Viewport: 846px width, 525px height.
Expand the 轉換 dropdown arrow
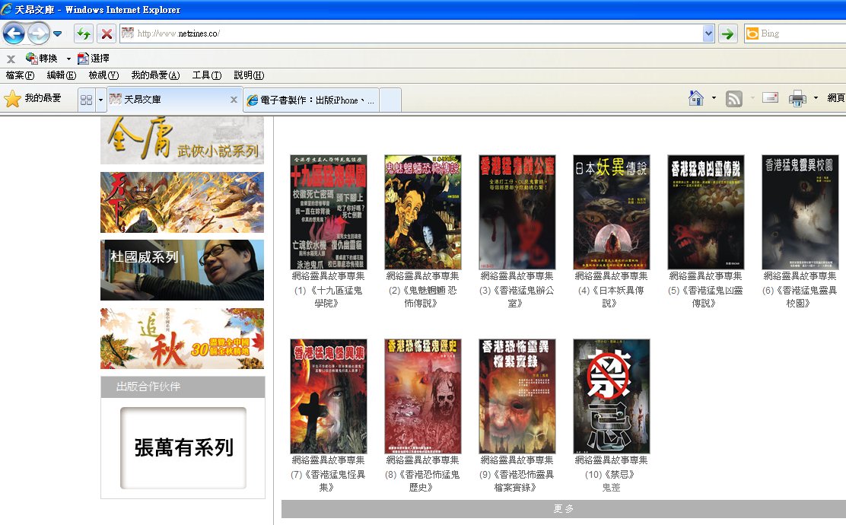click(68, 59)
